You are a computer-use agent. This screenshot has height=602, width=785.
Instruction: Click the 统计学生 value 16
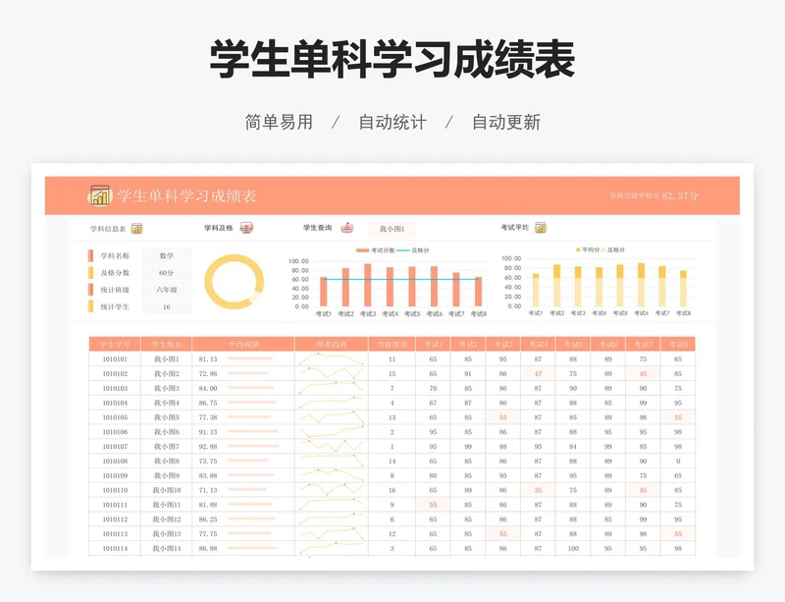[x=167, y=306]
